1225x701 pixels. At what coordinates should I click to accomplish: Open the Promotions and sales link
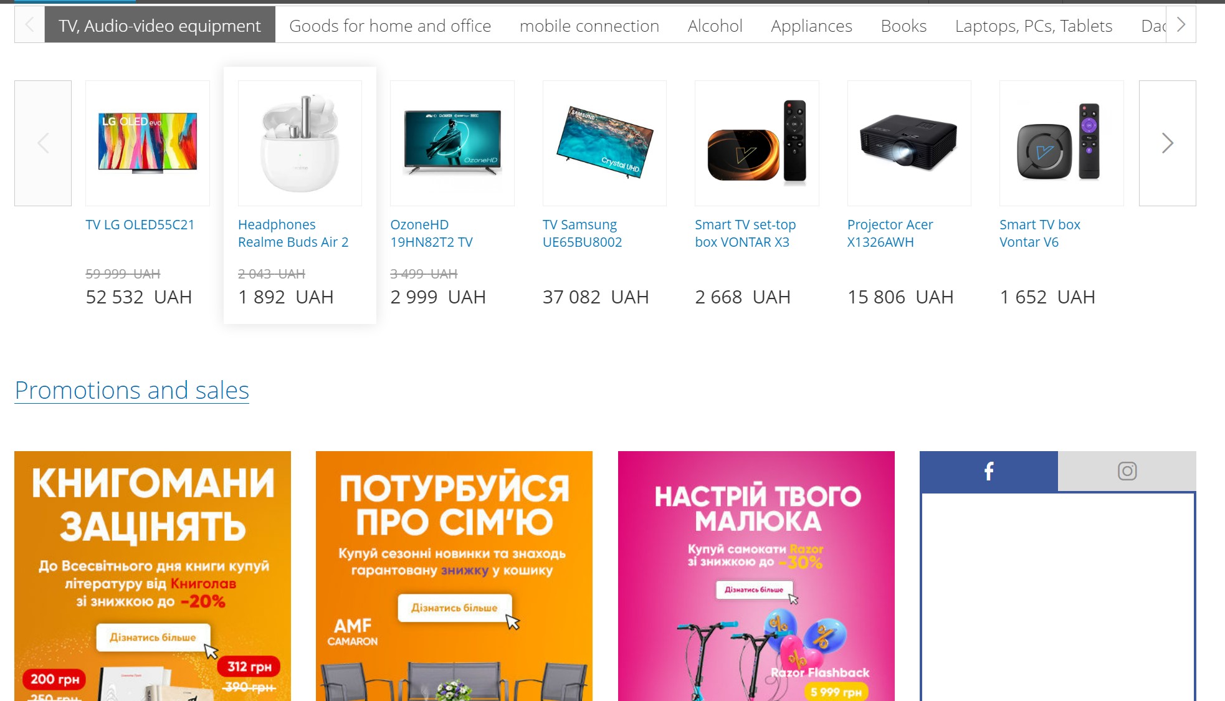pos(131,391)
